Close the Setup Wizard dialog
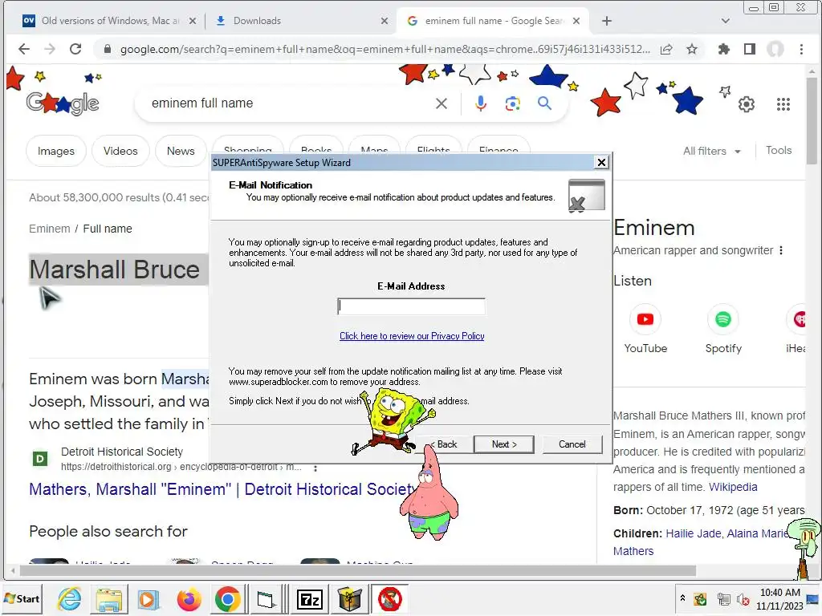Screen dimensions: 822x616 [601, 162]
